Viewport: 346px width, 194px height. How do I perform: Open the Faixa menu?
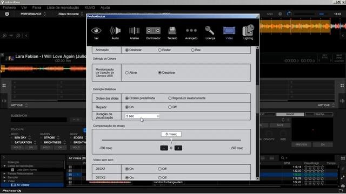(x=37, y=8)
